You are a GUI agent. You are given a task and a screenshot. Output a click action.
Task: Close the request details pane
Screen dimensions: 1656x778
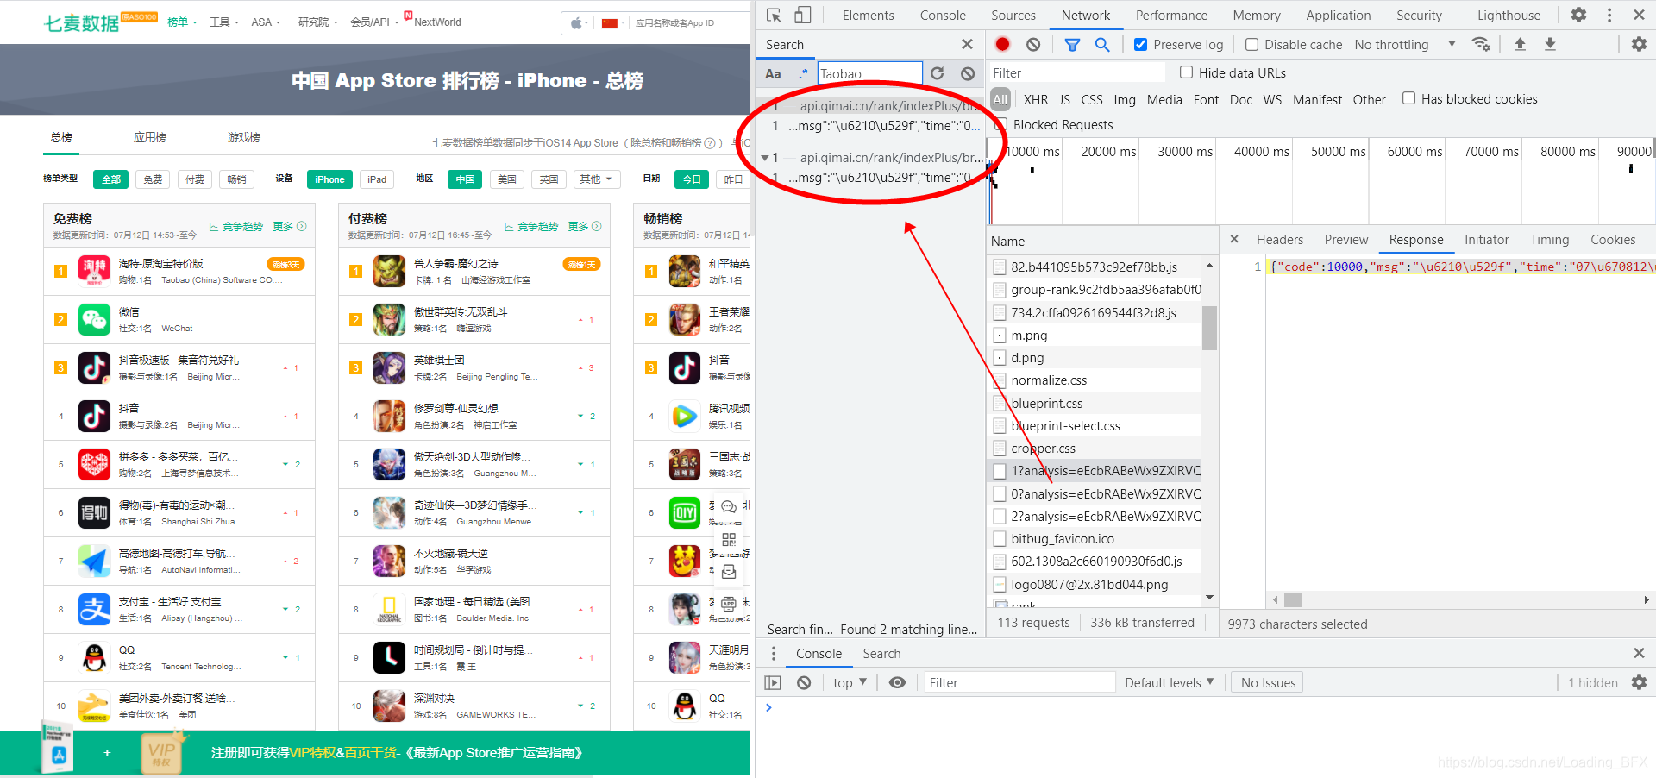[x=1234, y=239]
